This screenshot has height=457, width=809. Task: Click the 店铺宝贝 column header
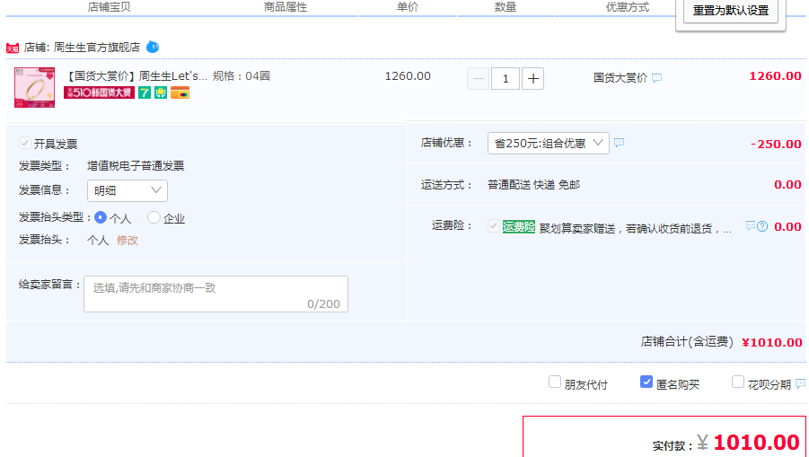pos(109,7)
